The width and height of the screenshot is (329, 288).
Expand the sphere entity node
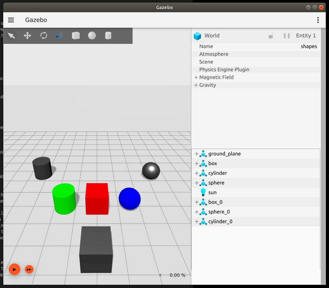click(197, 183)
